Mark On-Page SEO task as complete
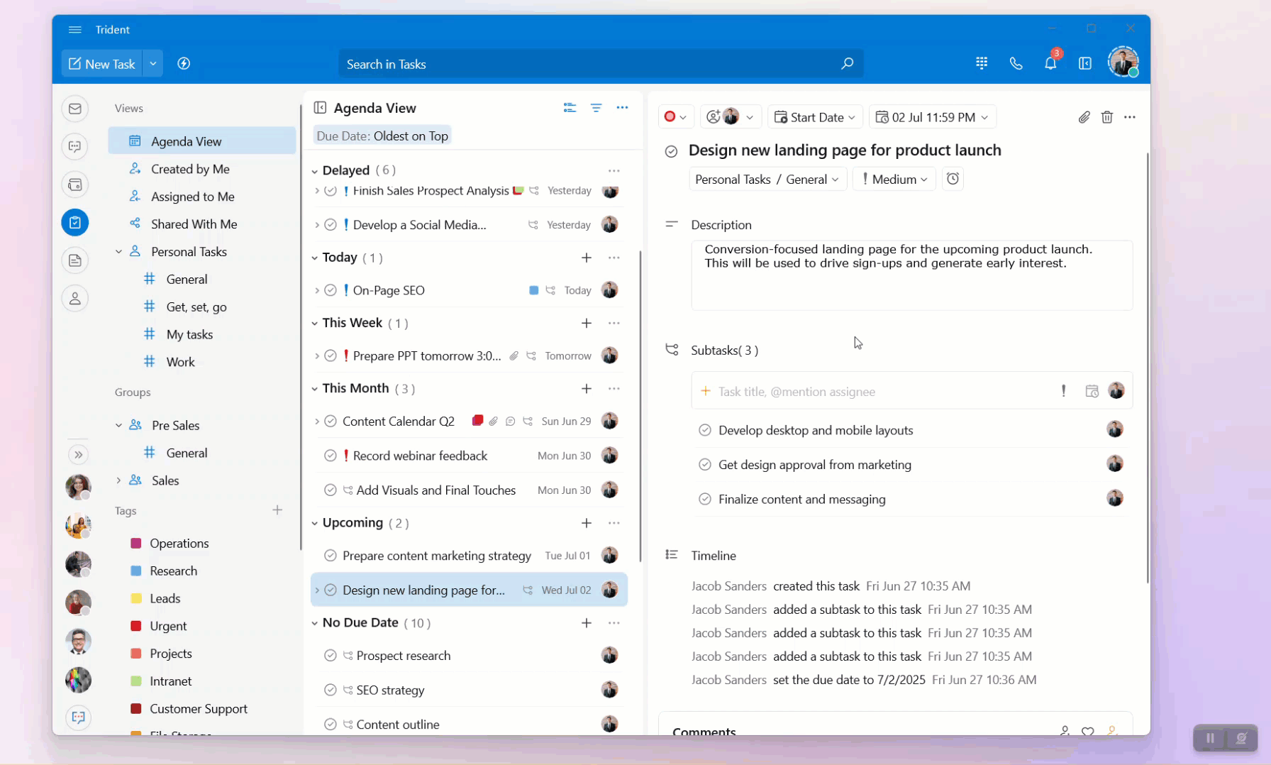The width and height of the screenshot is (1271, 765). coord(331,290)
